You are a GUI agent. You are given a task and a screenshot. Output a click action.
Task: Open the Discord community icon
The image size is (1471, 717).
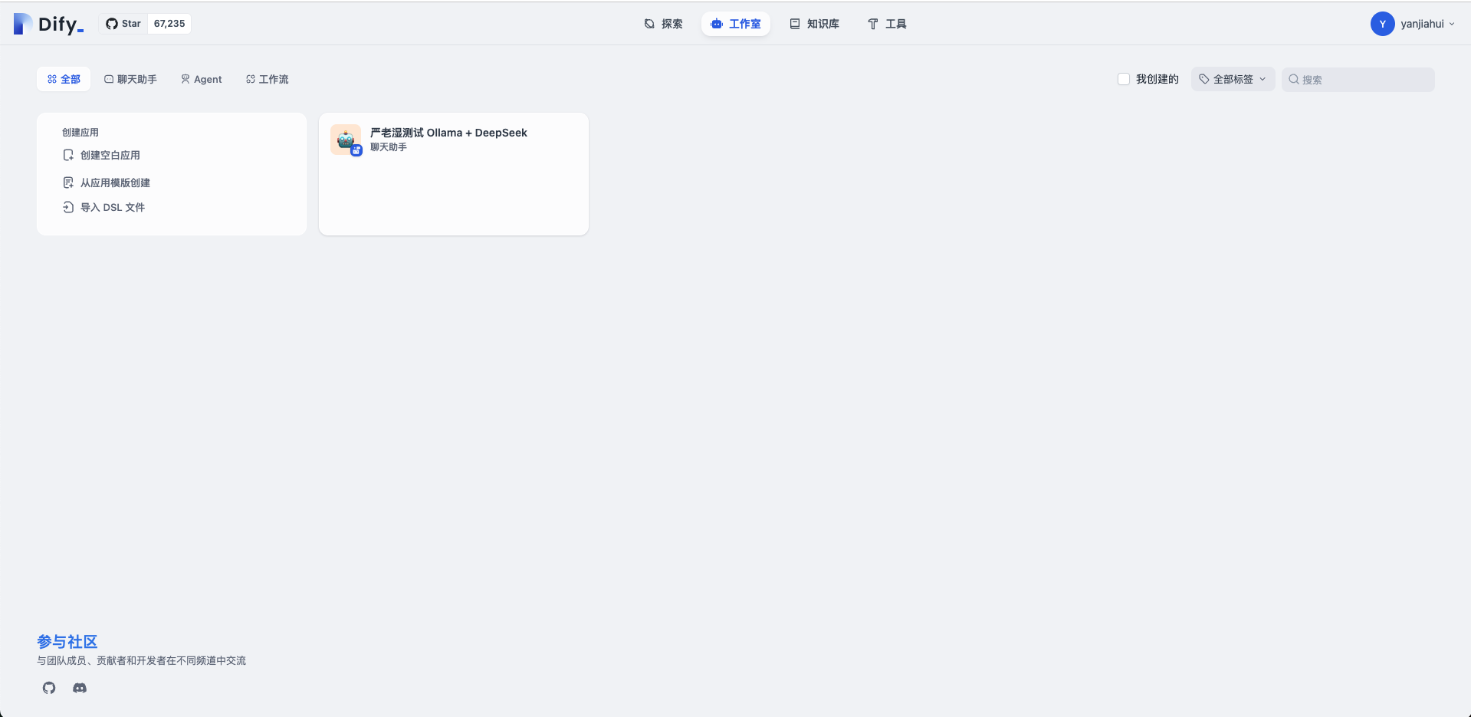80,688
